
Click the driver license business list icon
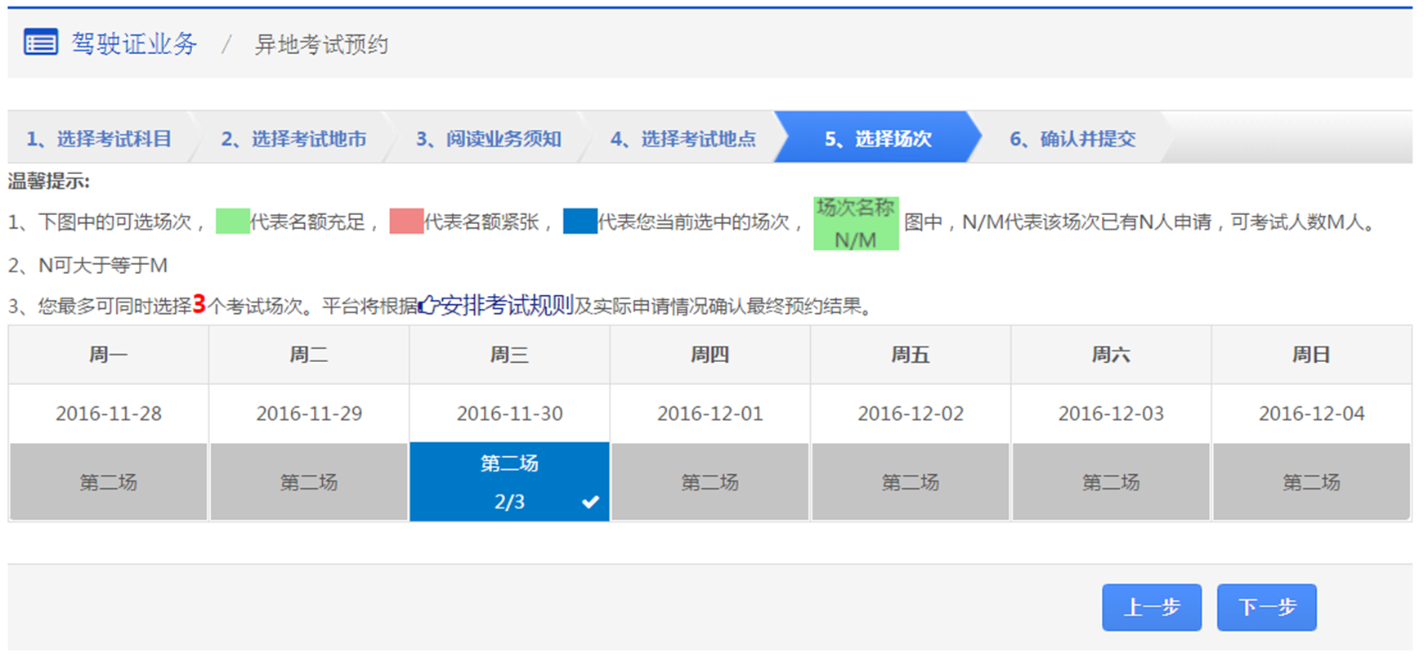point(41,43)
